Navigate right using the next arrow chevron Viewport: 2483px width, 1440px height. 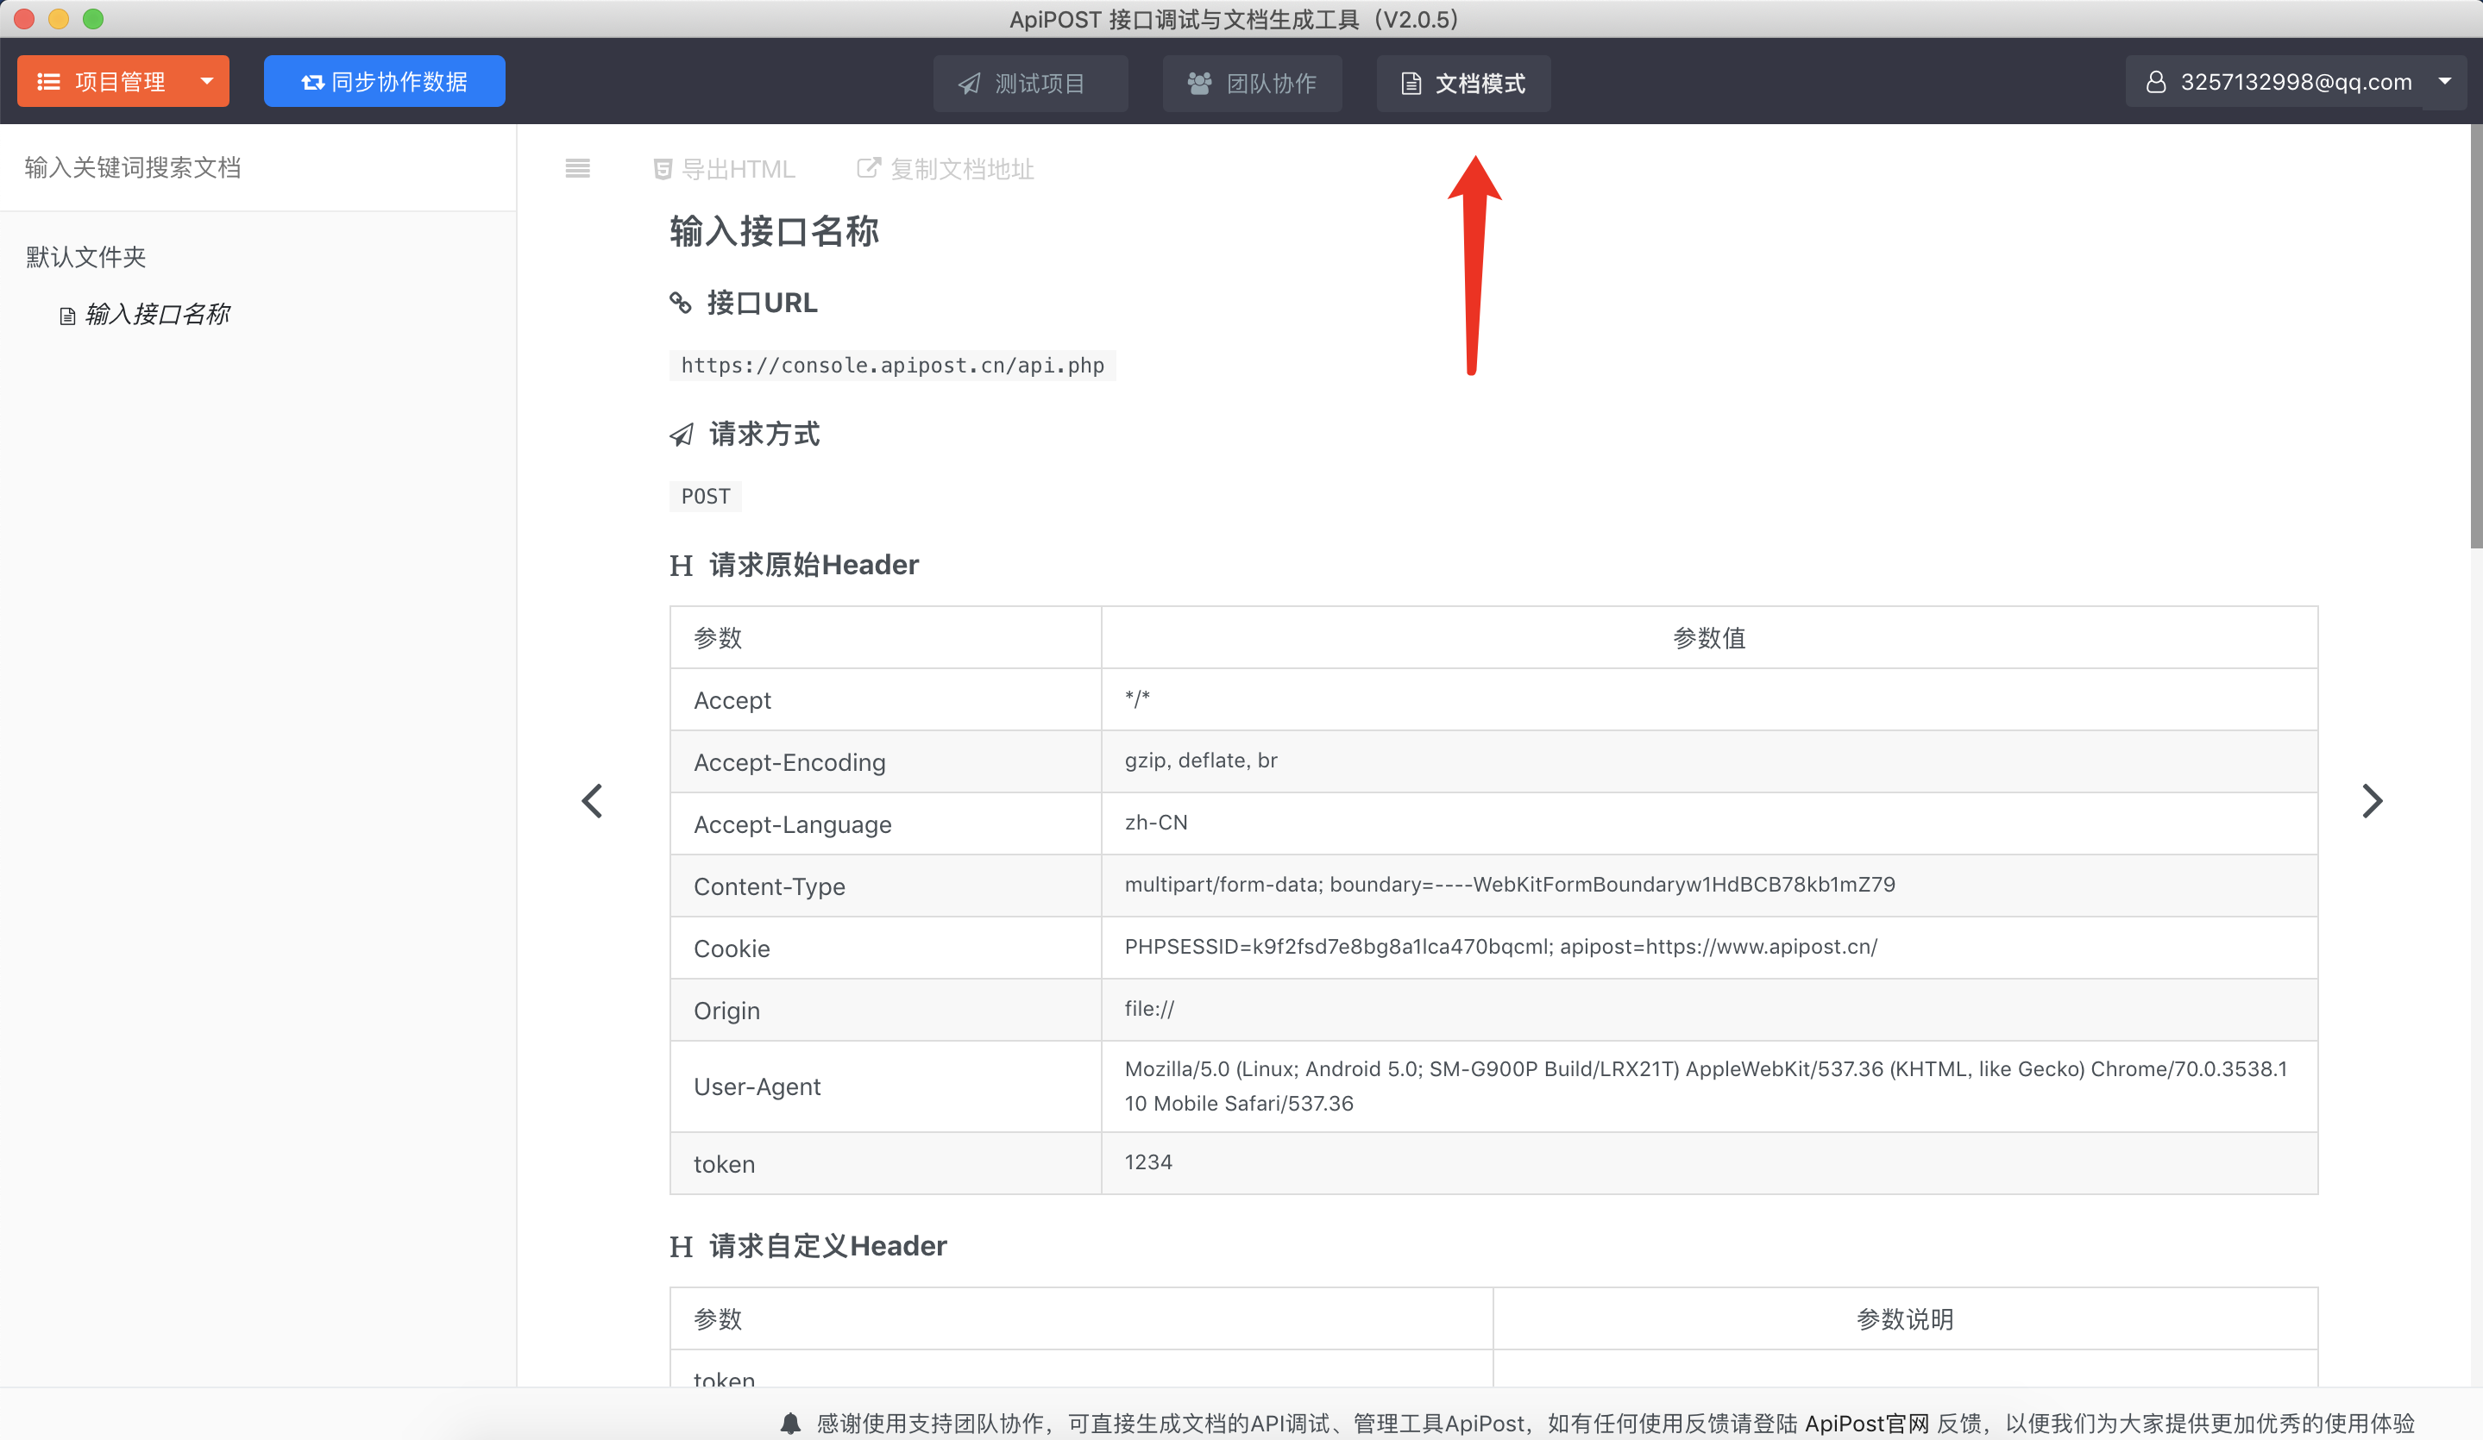(x=2373, y=800)
